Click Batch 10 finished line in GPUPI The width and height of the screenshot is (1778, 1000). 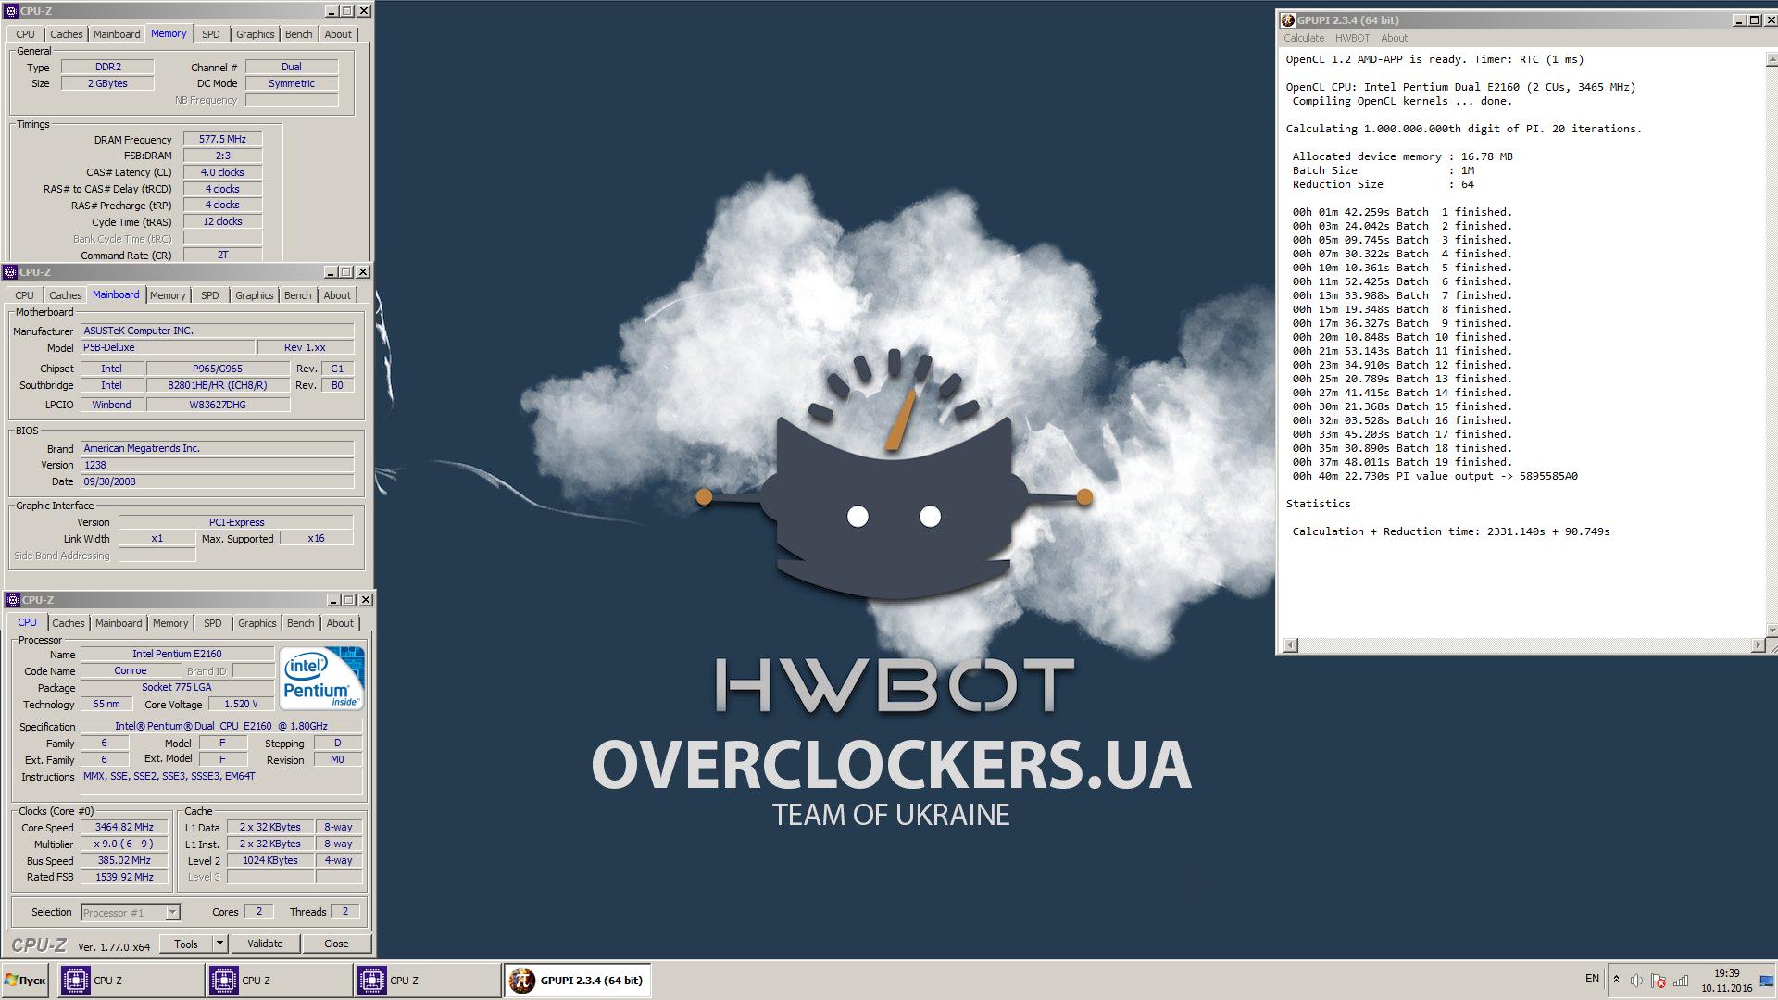point(1401,337)
